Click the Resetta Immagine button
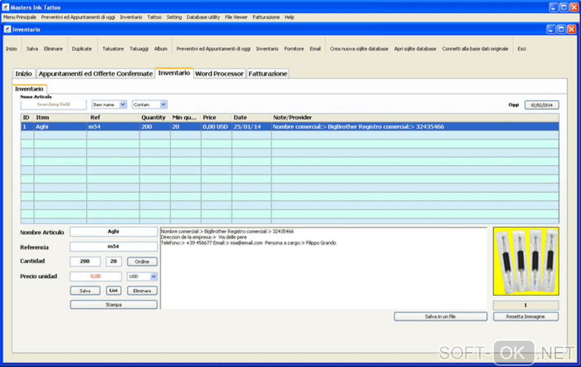Screen dimensions: 581x367 click(525, 316)
